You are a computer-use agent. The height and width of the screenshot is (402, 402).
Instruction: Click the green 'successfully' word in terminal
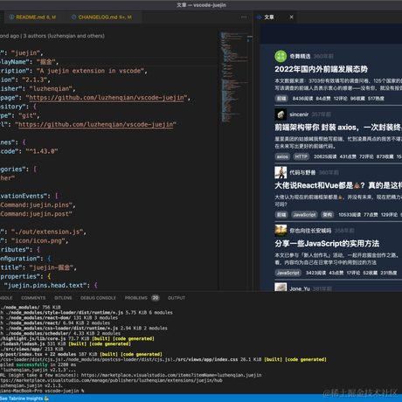click(31, 364)
